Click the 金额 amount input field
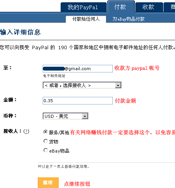Viewport: 175px width, 188px height. 78,101
